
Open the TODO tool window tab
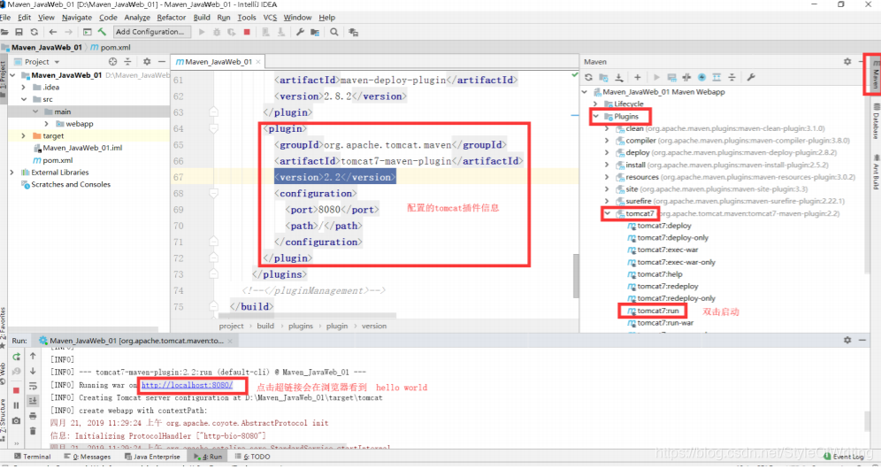click(252, 457)
